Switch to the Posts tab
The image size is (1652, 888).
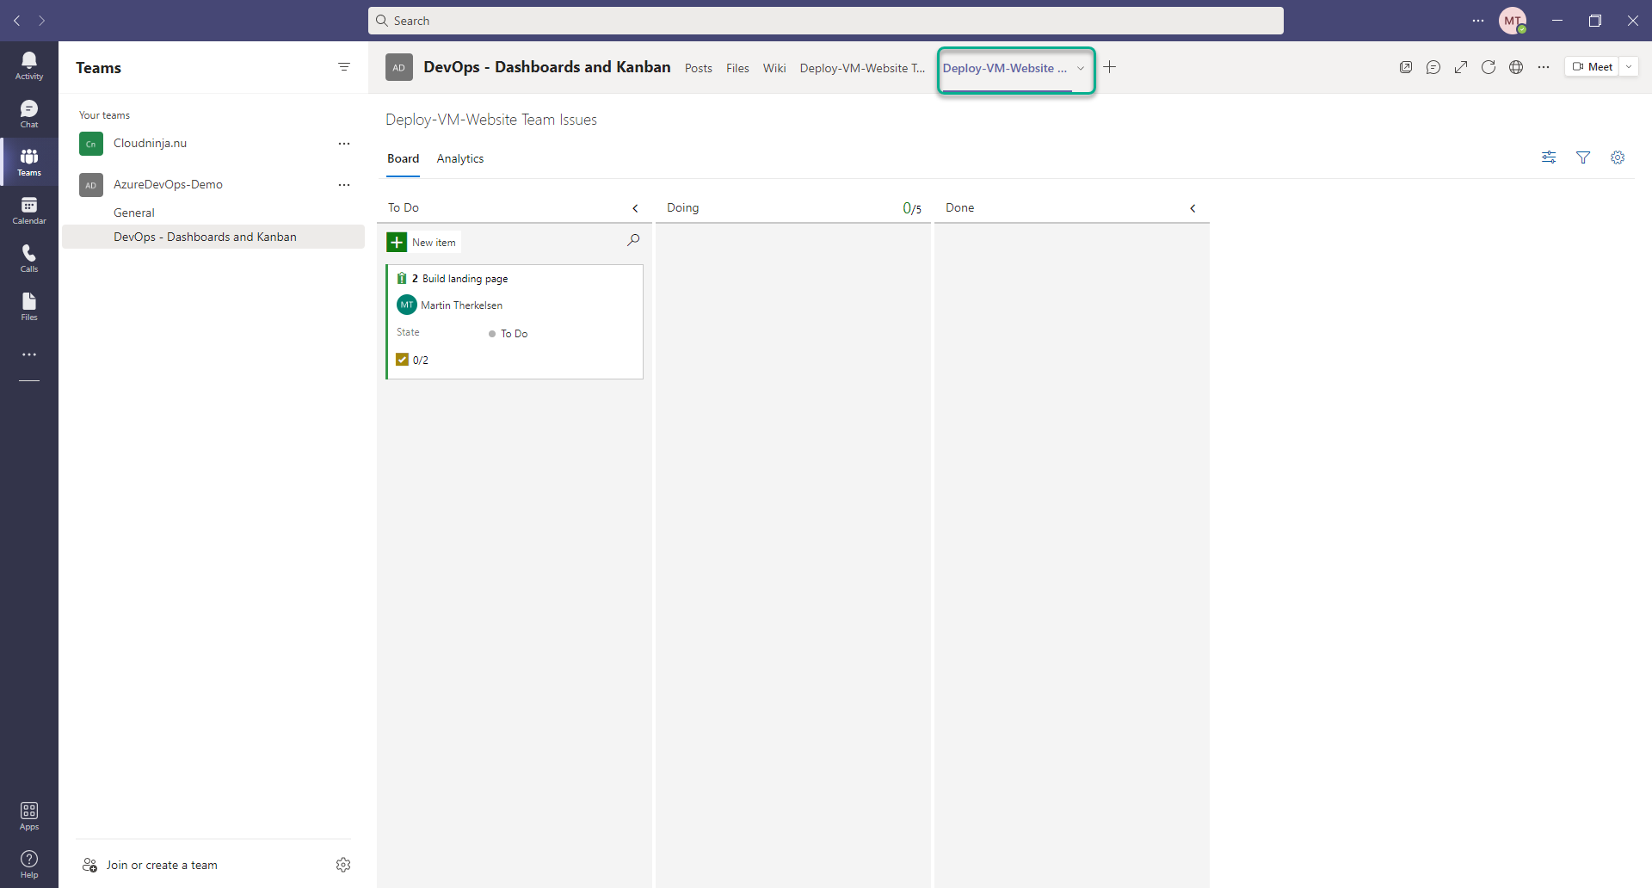pos(699,68)
